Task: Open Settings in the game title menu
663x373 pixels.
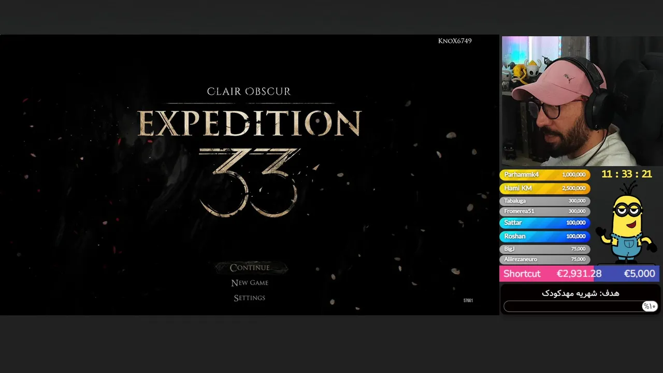Action: [x=250, y=298]
